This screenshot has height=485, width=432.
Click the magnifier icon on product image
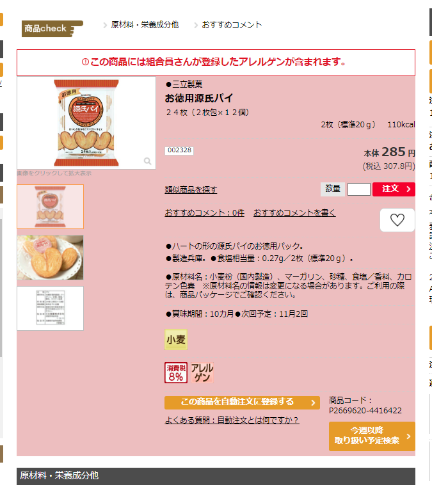(148, 161)
